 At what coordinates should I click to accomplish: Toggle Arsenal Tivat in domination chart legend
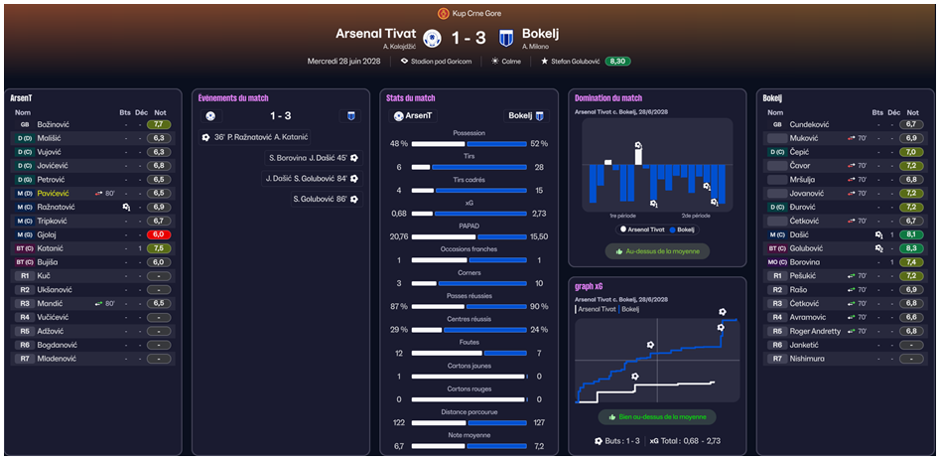point(642,230)
